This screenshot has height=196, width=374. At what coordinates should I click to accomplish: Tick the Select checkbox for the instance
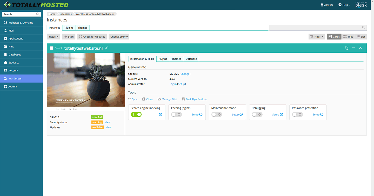tap(52, 48)
